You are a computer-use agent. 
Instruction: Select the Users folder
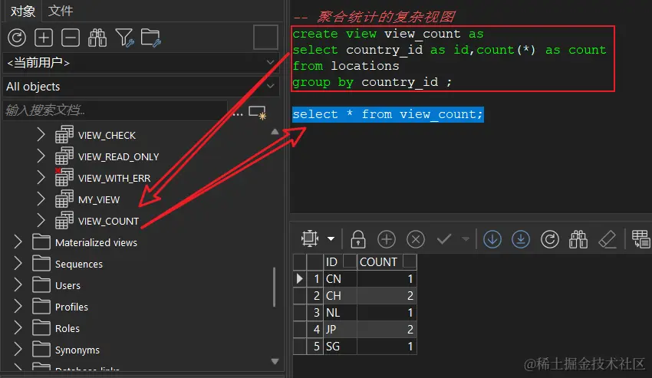tap(68, 286)
